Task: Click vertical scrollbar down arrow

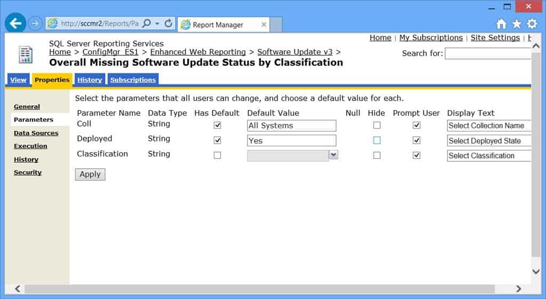Action: (536, 271)
